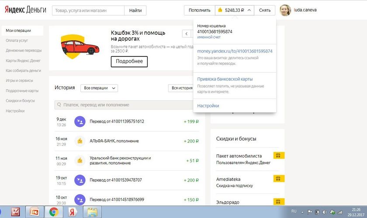Click the именной счет link

pos(209,37)
